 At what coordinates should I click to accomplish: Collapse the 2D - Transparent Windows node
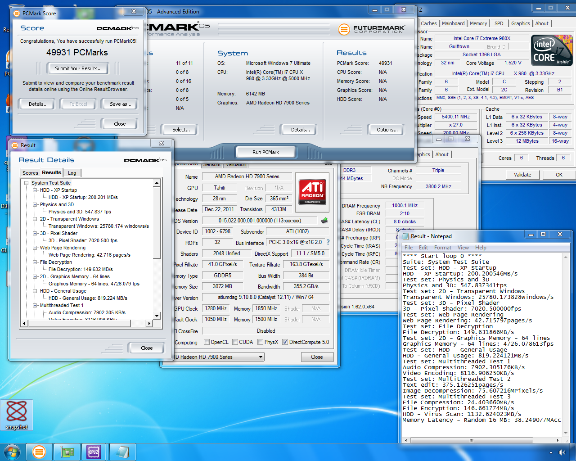pos(35,219)
